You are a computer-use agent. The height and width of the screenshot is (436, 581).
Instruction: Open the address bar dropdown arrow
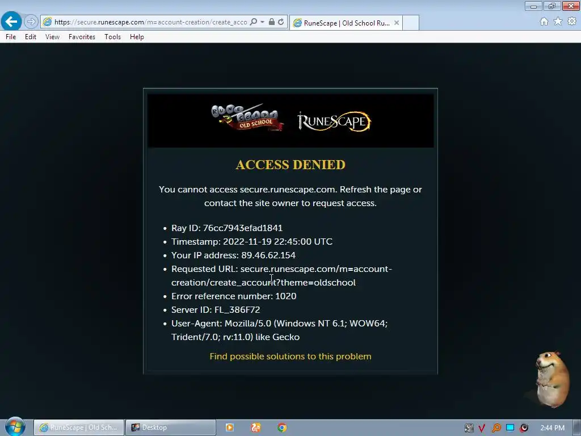tap(262, 22)
